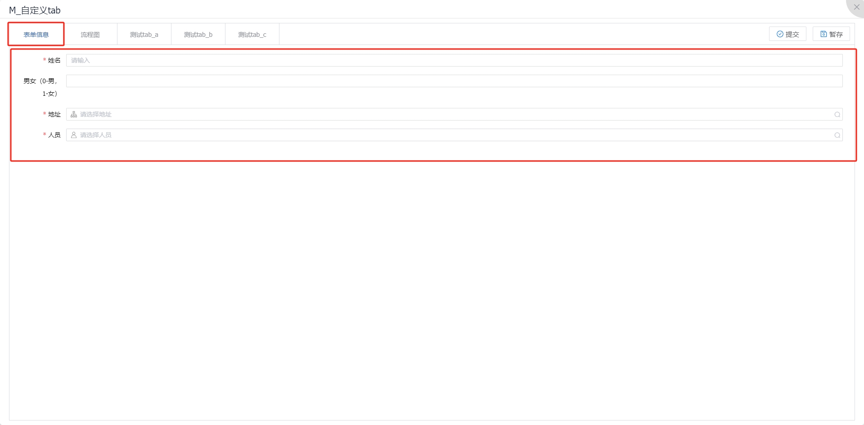Image resolution: width=864 pixels, height=425 pixels.
Task: Click the X icon to close the dialog
Action: [856, 7]
